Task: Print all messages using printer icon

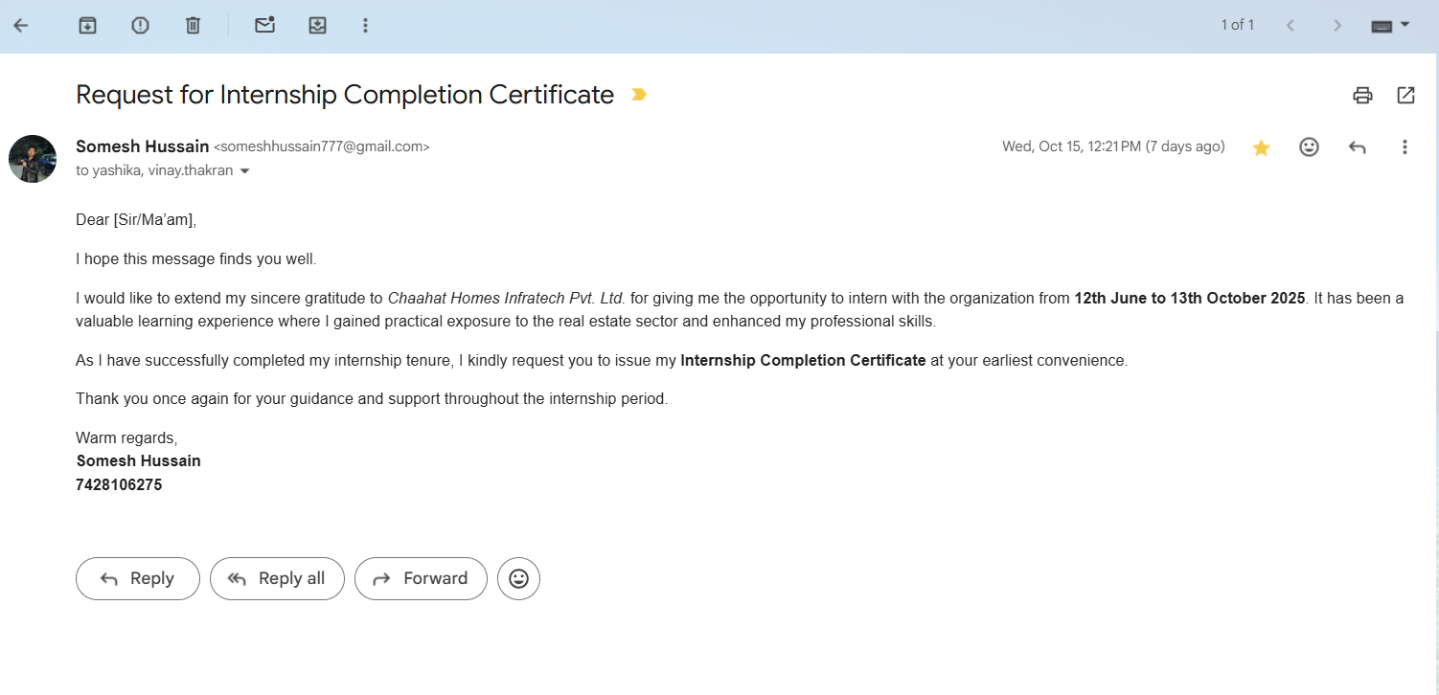Action: coord(1362,95)
